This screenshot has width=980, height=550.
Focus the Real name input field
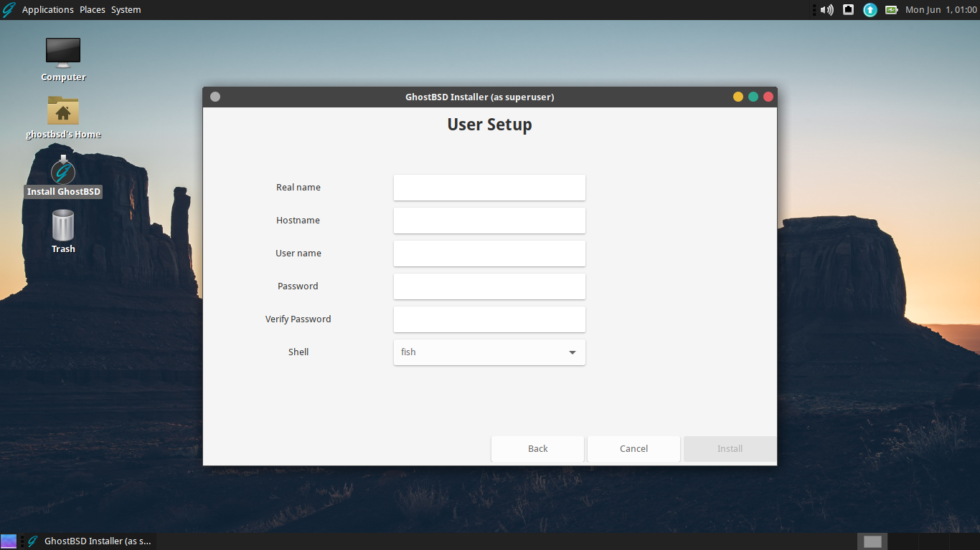pos(489,188)
